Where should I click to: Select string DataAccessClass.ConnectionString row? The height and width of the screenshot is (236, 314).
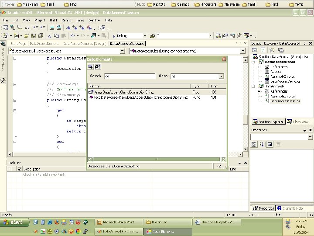157,92
